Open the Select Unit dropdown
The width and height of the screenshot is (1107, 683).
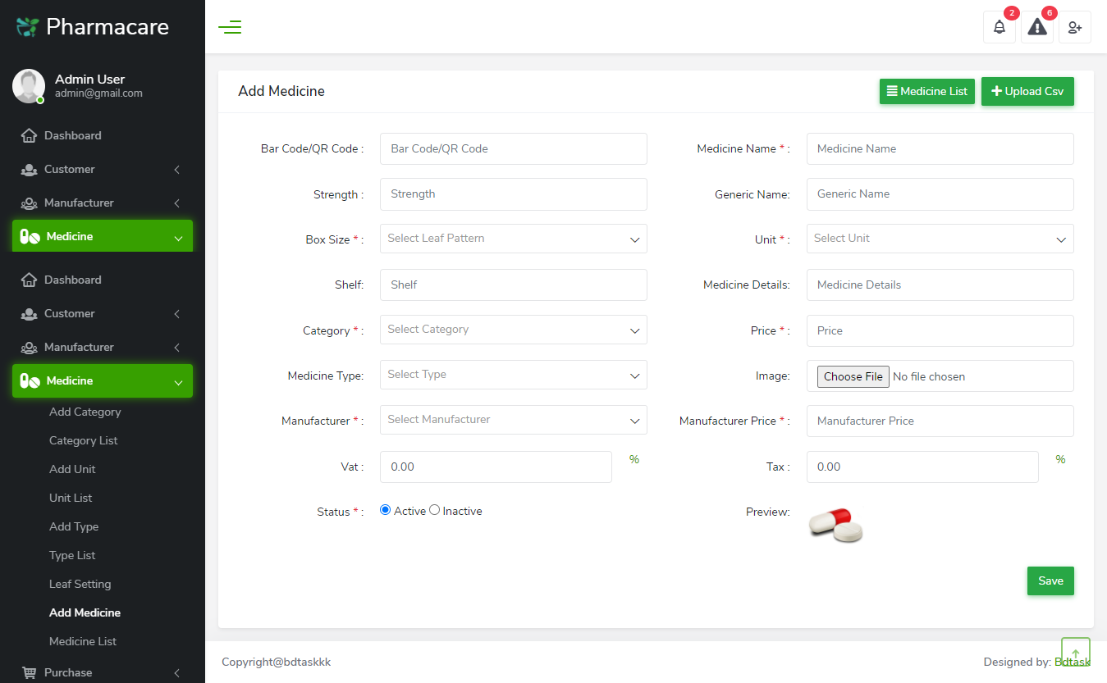click(940, 239)
